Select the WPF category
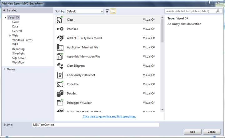The width and height of the screenshot is (225, 138). pyautogui.click(x=15, y=44)
